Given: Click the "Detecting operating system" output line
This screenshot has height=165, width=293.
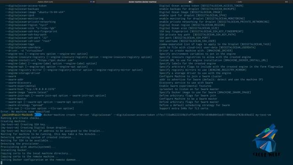Looking at the screenshot, I should click(x=38, y=137).
